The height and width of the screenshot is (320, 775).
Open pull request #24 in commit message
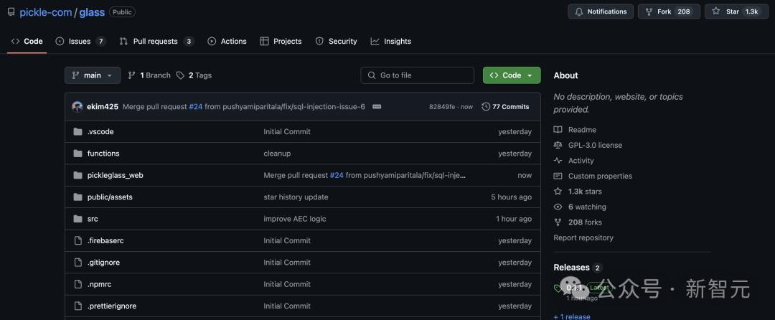coord(196,107)
